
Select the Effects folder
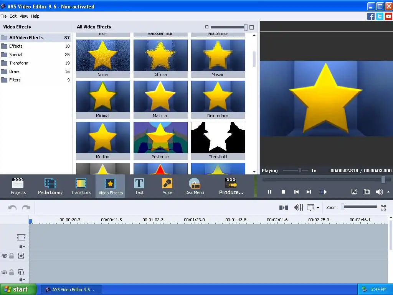point(36,46)
